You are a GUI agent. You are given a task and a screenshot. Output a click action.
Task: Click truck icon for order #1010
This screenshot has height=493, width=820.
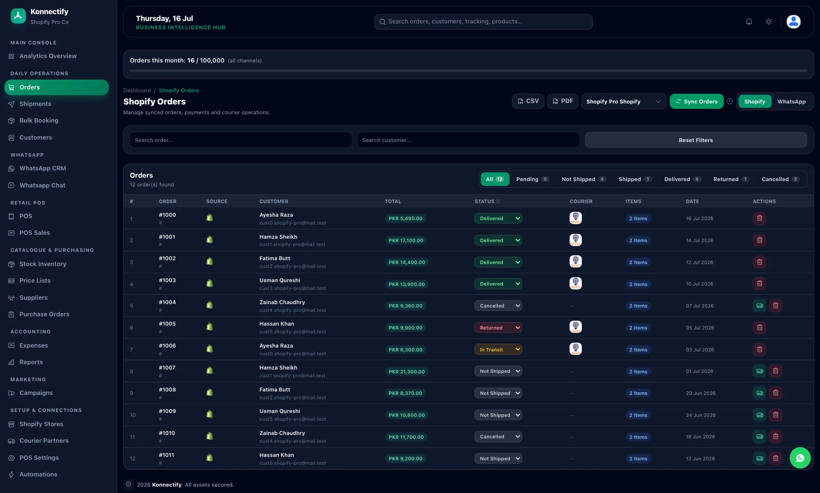(x=760, y=436)
